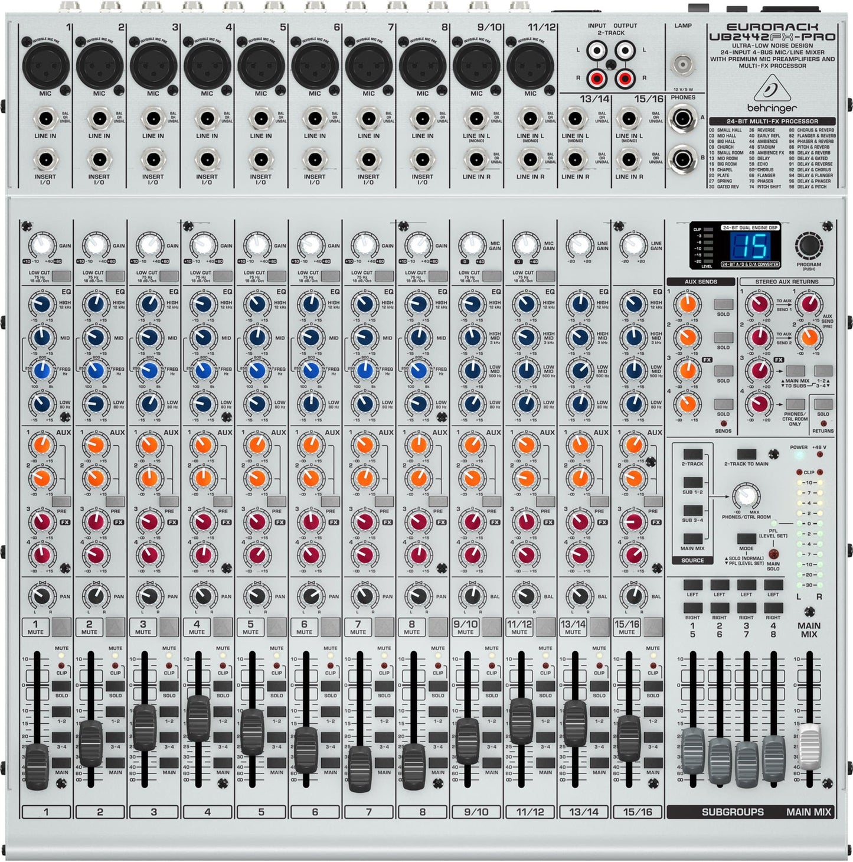This screenshot has width=853, height=862.
Task: Assign subgroup 4 to RIGHT
Action: tap(773, 608)
